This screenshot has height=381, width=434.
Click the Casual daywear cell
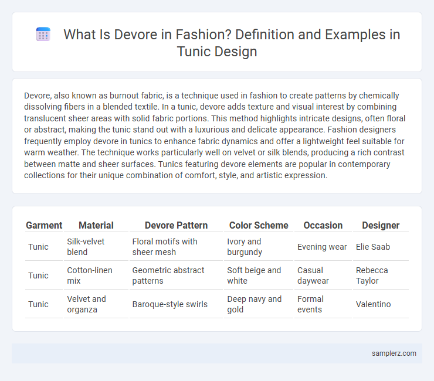[323, 275]
